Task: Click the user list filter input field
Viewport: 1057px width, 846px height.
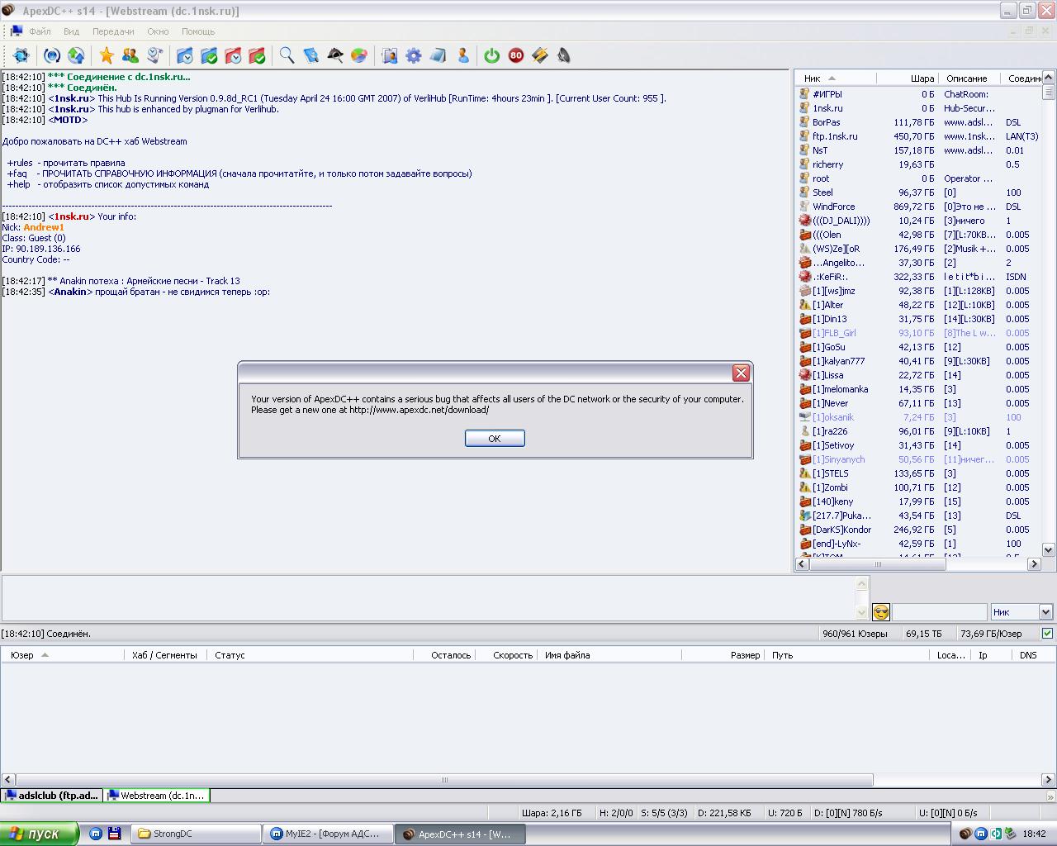Action: coord(940,612)
